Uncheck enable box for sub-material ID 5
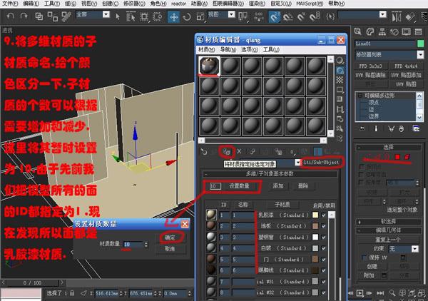The height and width of the screenshot is (301, 428). click(324, 260)
